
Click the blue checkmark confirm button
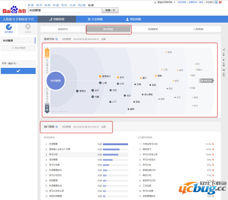(x=18, y=71)
